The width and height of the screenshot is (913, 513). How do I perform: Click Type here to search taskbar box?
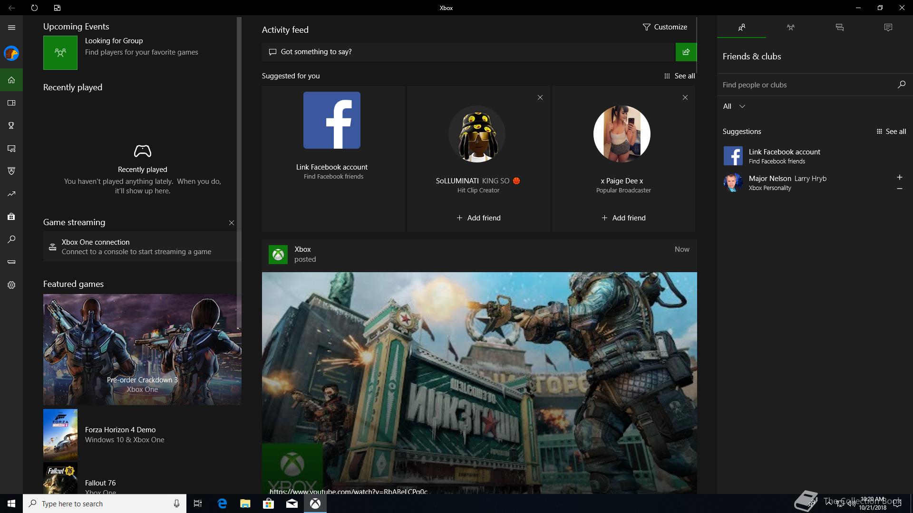[x=104, y=503]
